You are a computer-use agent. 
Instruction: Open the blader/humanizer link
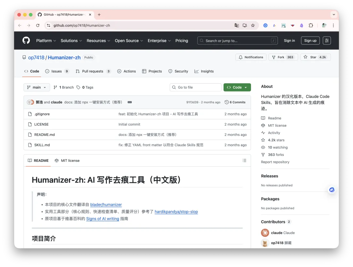(x=106, y=204)
